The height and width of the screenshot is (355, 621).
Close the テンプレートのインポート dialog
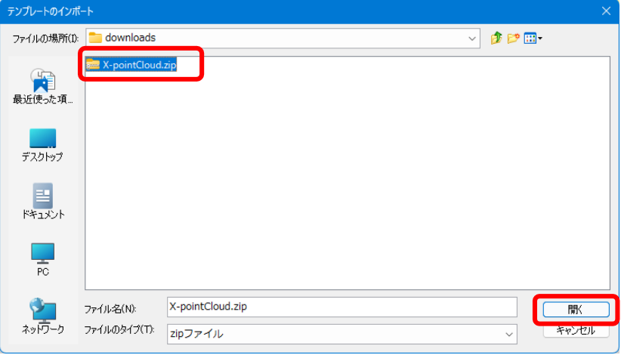[x=606, y=11]
